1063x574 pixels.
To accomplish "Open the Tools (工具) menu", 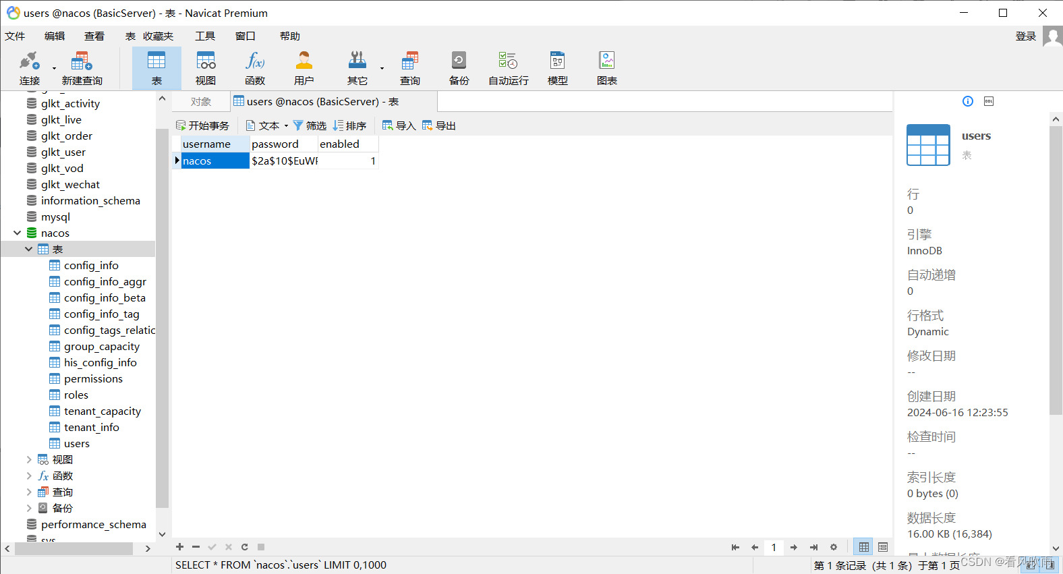I will [205, 36].
